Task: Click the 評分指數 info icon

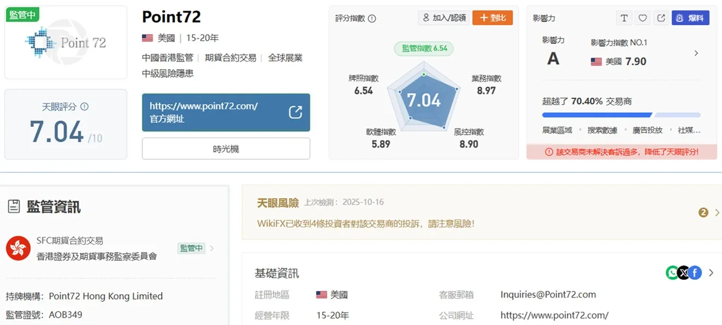Action: 372,19
